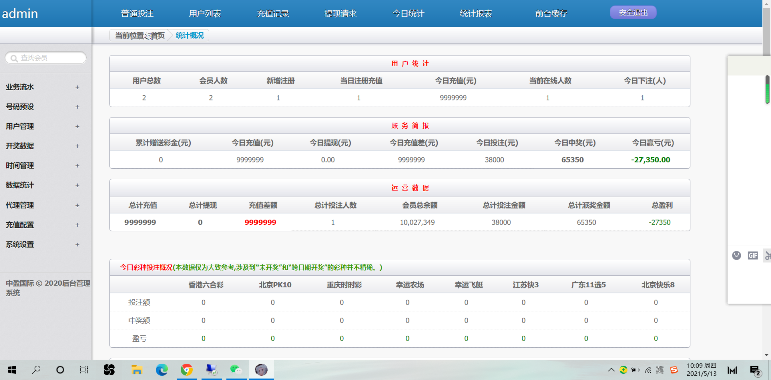Click the 安全退出 logout button
771x380 pixels.
pyautogui.click(x=633, y=13)
